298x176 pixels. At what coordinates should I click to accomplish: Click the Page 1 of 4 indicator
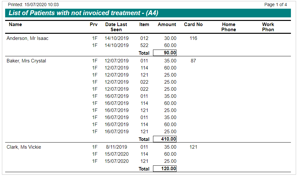[275, 5]
